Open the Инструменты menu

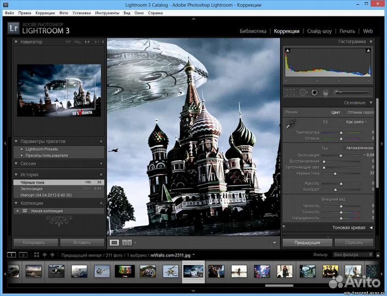coord(107,13)
